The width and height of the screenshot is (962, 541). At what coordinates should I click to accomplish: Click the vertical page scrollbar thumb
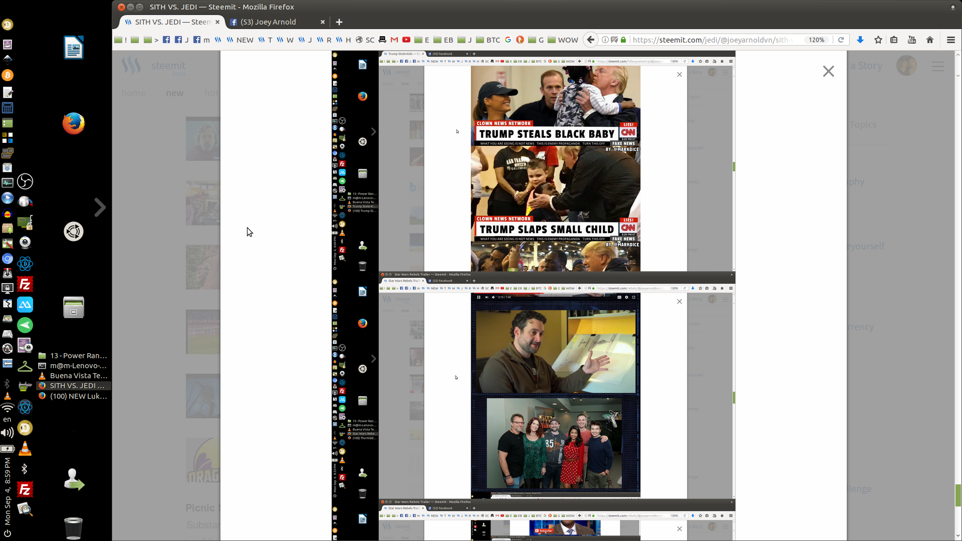coord(958,495)
